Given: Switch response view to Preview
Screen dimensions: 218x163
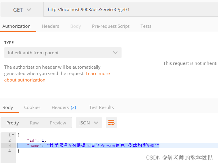Looking at the screenshot, I should pyautogui.click(x=58, y=123).
